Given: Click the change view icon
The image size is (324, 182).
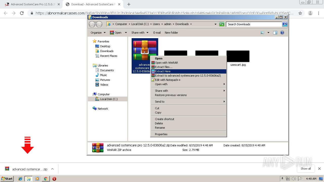Looking at the screenshot, I should [x=262, y=33].
